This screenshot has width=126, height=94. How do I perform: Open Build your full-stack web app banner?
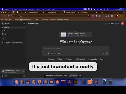coord(76,34)
